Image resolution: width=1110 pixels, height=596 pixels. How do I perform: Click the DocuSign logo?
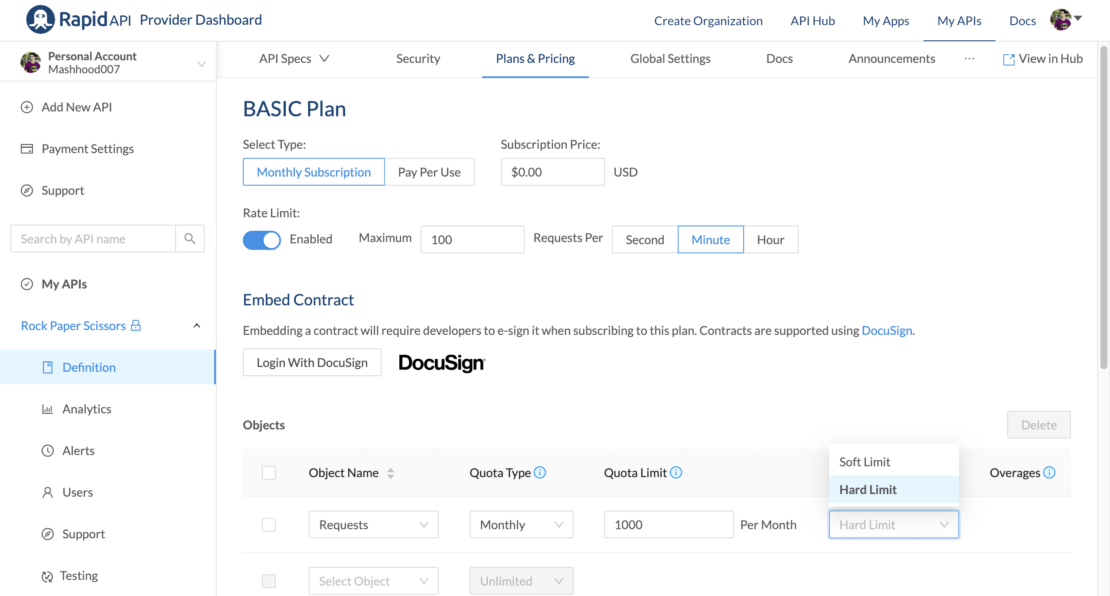[442, 363]
